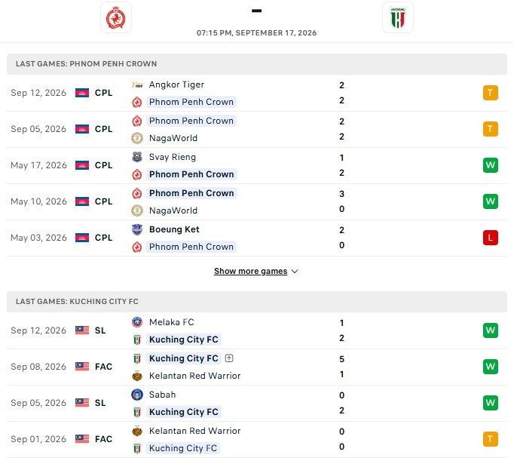The width and height of the screenshot is (514, 458).
Task: Click the Svay Rieng team logo
Action: 137,157
